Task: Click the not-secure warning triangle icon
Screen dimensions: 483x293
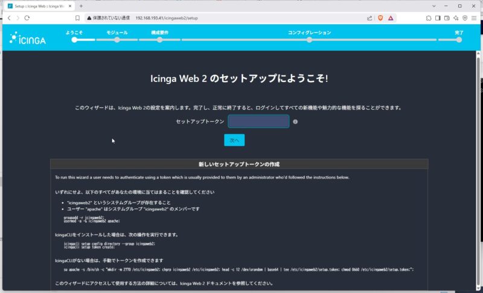Action: (89, 18)
